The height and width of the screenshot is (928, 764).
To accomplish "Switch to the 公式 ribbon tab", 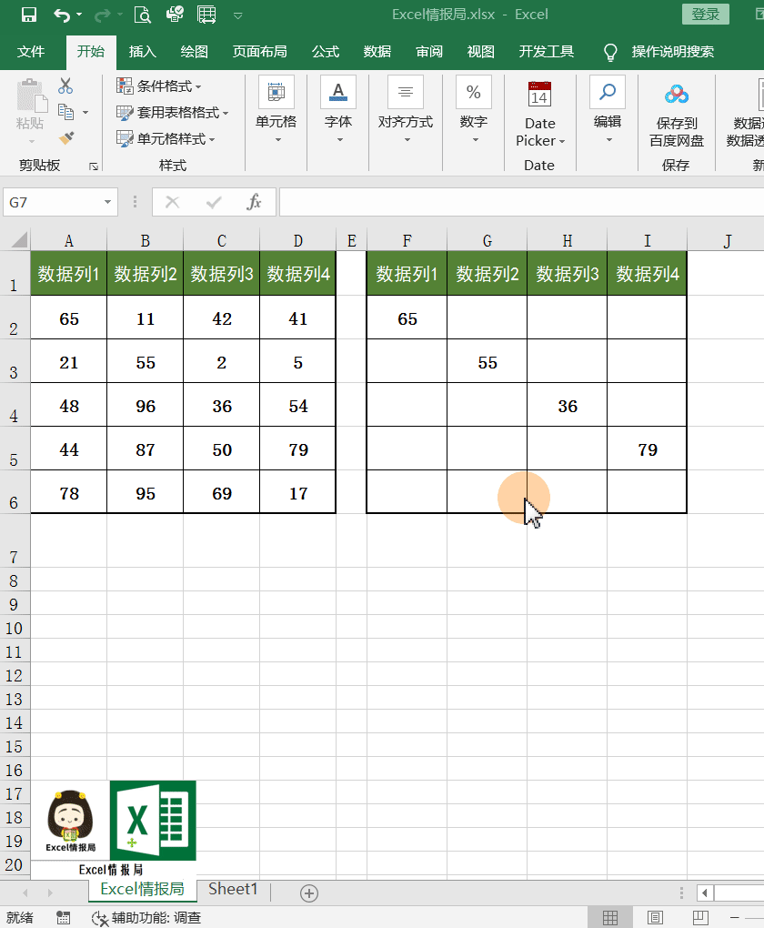I will click(326, 52).
